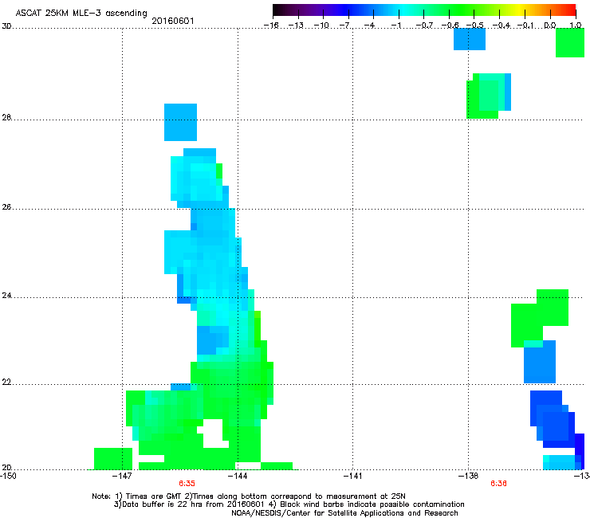
Task: Click the "NOAA/NESDIS/Center for Satellite Applications and Research" credit
Action: (x=344, y=513)
